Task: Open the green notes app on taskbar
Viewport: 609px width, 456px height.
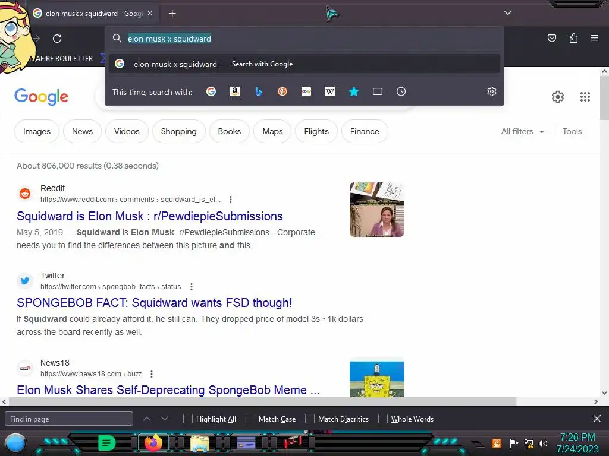Action: pos(107,443)
